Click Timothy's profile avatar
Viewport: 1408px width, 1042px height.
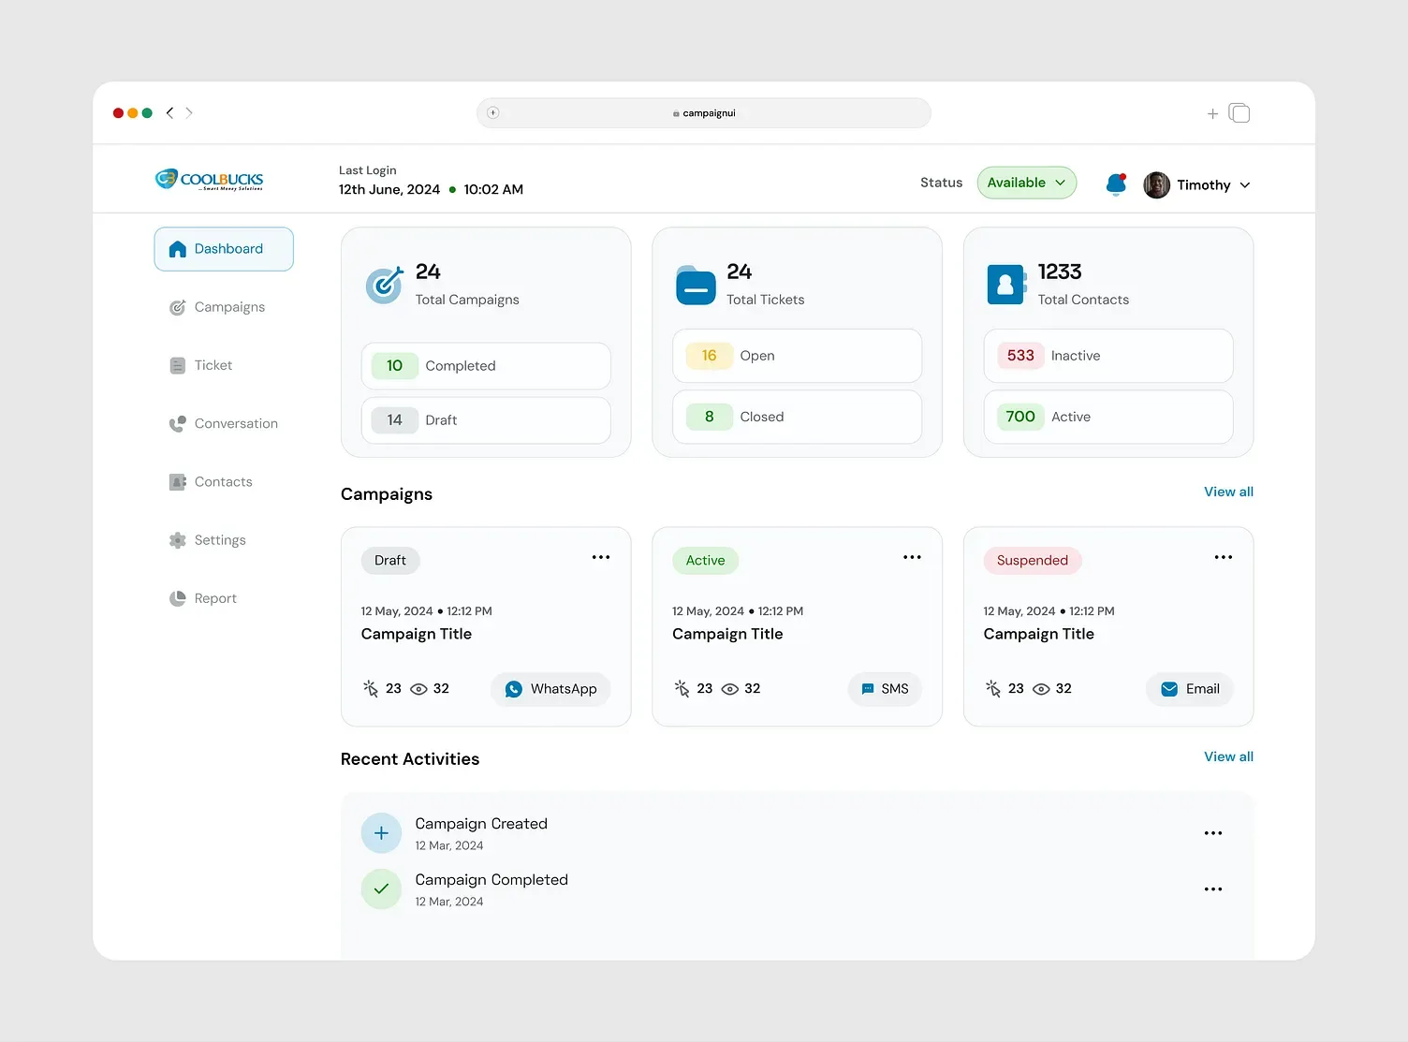point(1156,184)
